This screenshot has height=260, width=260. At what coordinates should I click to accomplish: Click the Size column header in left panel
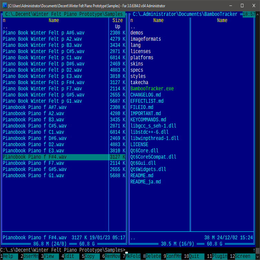[x=117, y=20]
